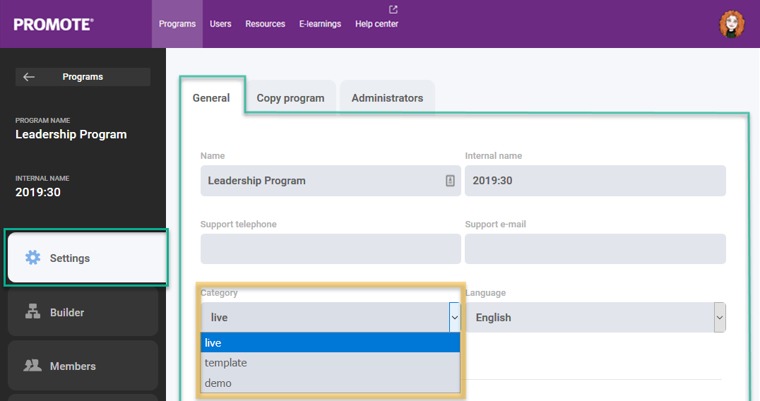Image resolution: width=760 pixels, height=401 pixels.
Task: Click the back arrow beside Programs
Action: point(29,77)
